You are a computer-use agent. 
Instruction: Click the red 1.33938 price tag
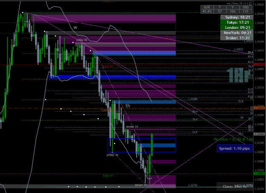(x=260, y=64)
